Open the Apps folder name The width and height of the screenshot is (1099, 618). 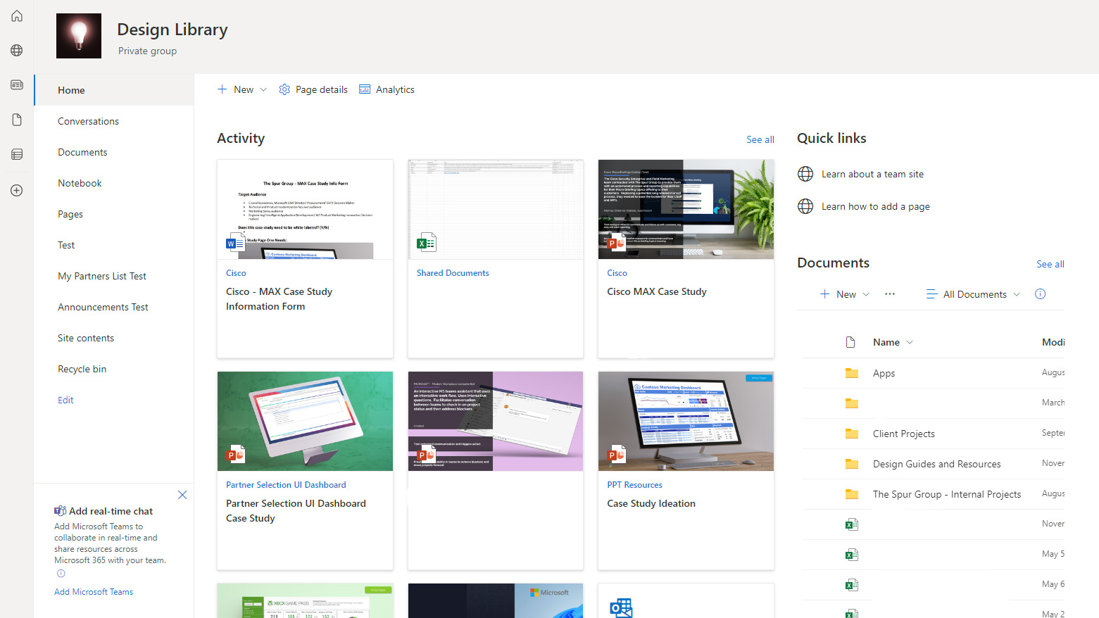[884, 373]
